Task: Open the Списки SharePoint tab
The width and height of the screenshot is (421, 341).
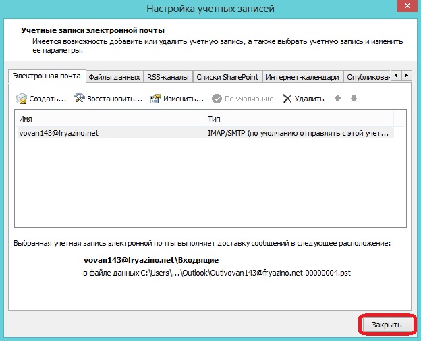Action: tap(227, 77)
